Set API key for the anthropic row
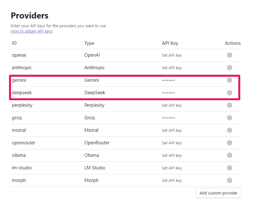The width and height of the screenshot is (254, 206). (172, 68)
